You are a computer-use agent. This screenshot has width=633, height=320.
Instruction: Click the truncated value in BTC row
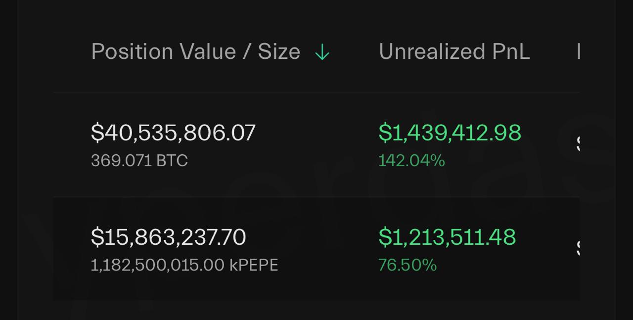(578, 143)
